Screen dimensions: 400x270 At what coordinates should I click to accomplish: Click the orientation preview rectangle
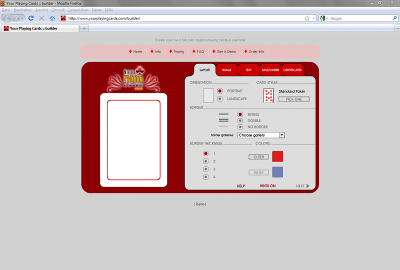click(x=208, y=95)
